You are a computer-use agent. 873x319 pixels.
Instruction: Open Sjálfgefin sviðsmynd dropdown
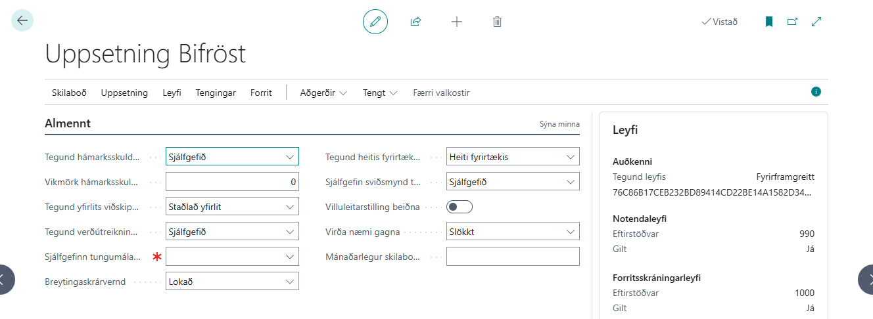[513, 181]
